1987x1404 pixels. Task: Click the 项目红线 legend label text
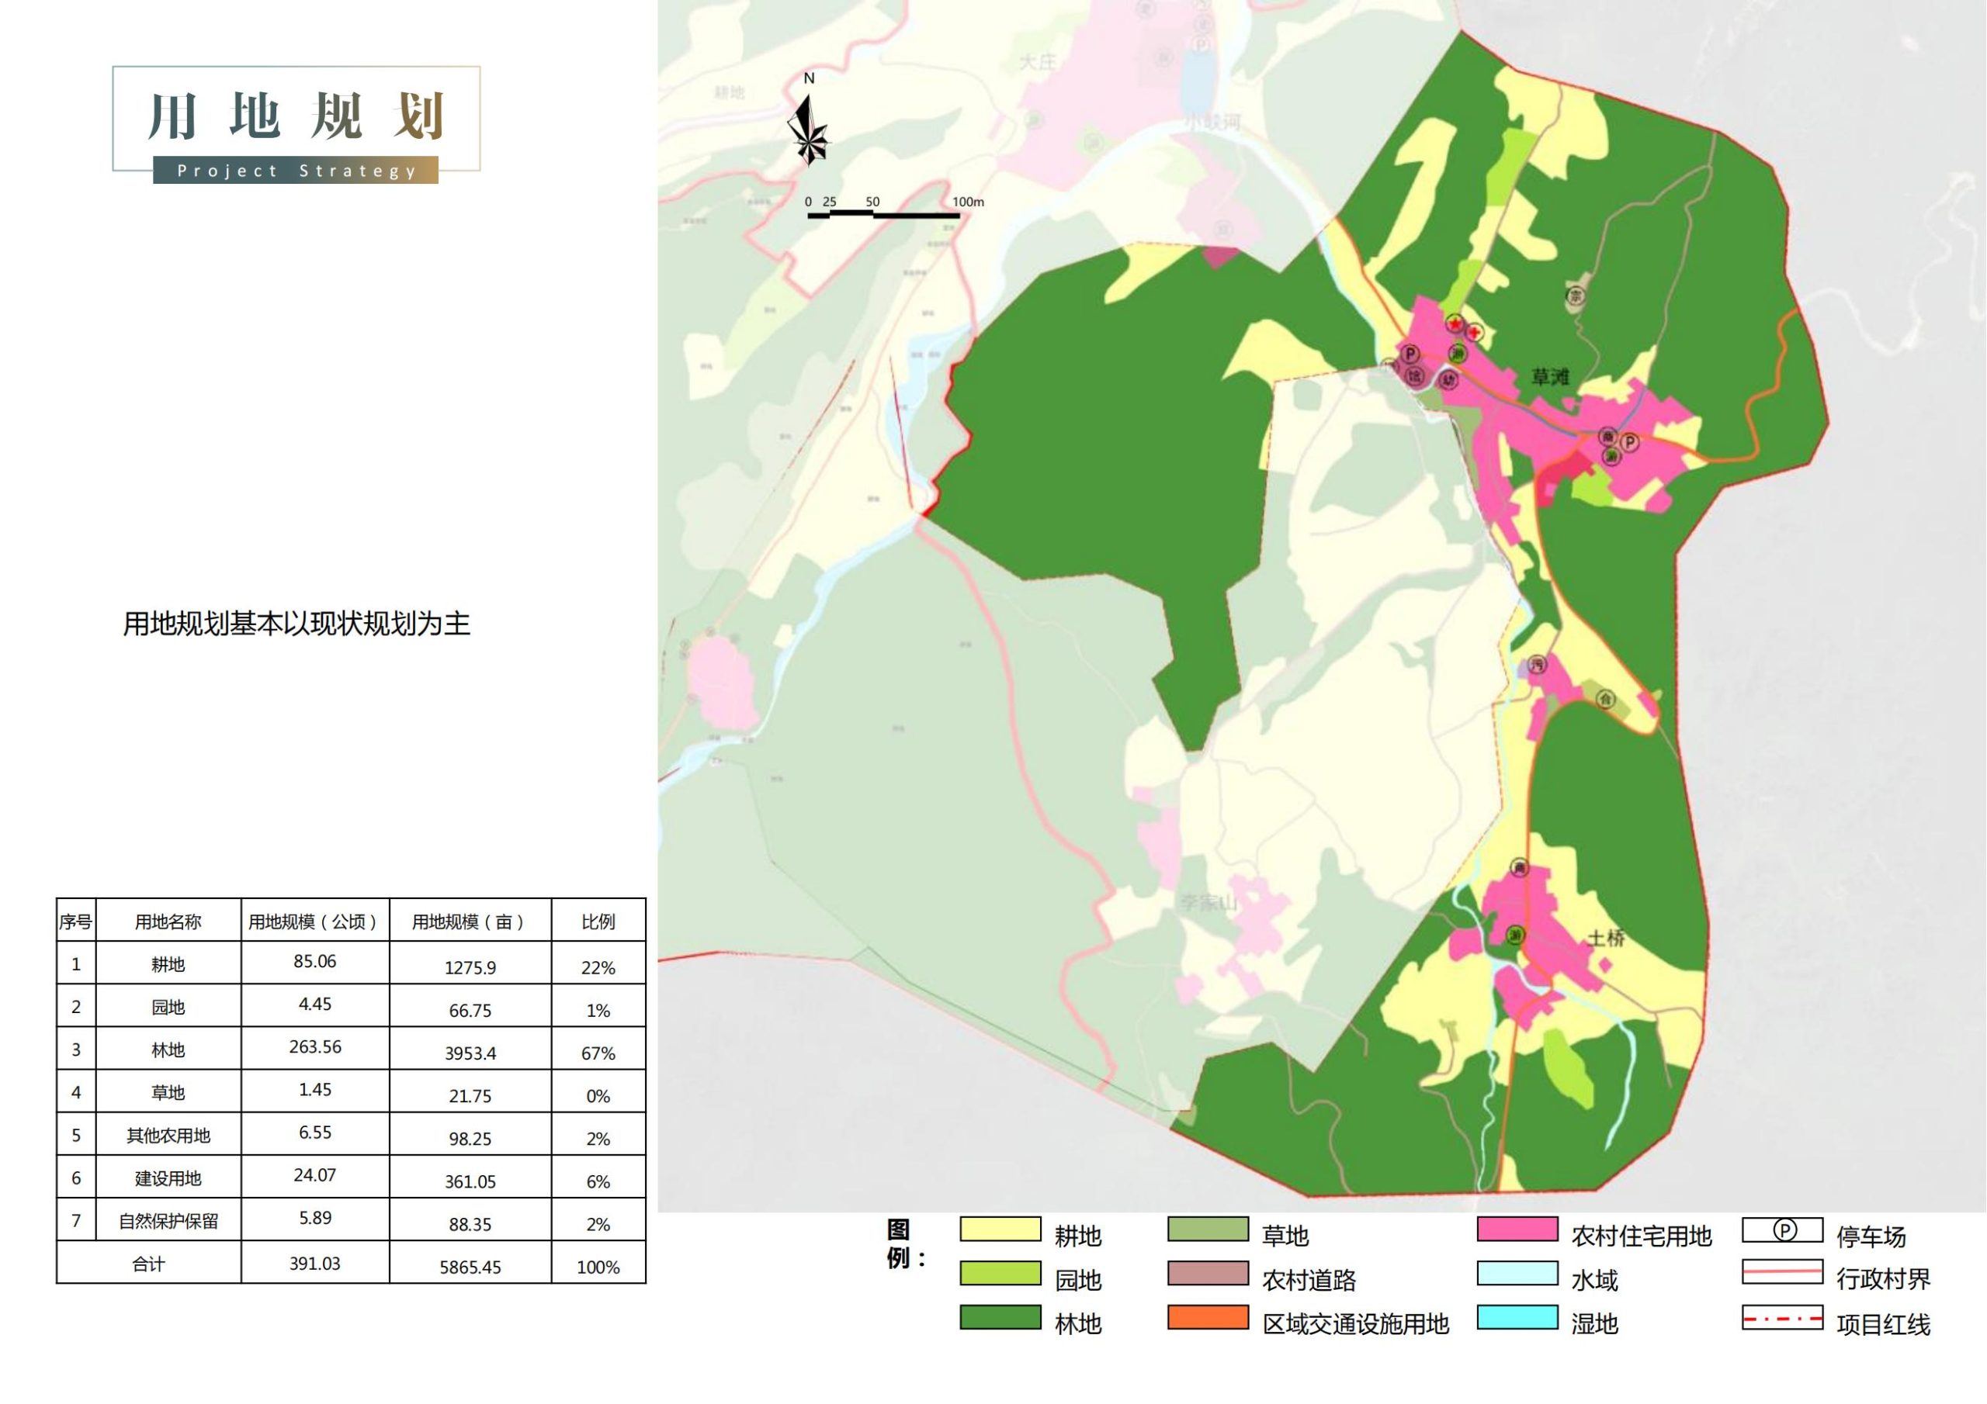pos(1883,1324)
